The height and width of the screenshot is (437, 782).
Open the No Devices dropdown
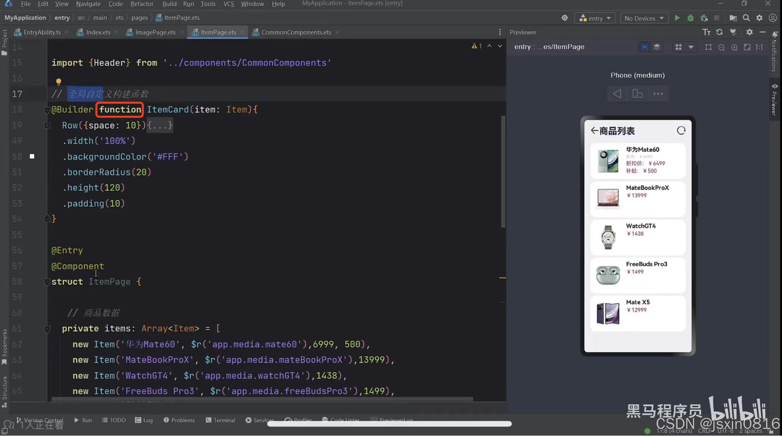click(x=644, y=18)
